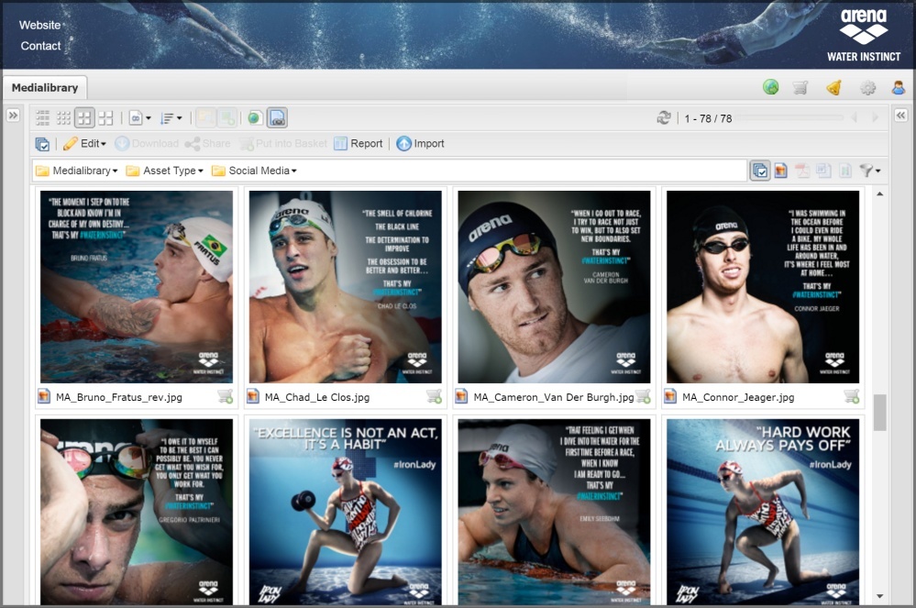Click file type icon of MA_Cameron_Van Der Burgh.jpg
Viewport: 916px width, 608px height.
point(461,396)
